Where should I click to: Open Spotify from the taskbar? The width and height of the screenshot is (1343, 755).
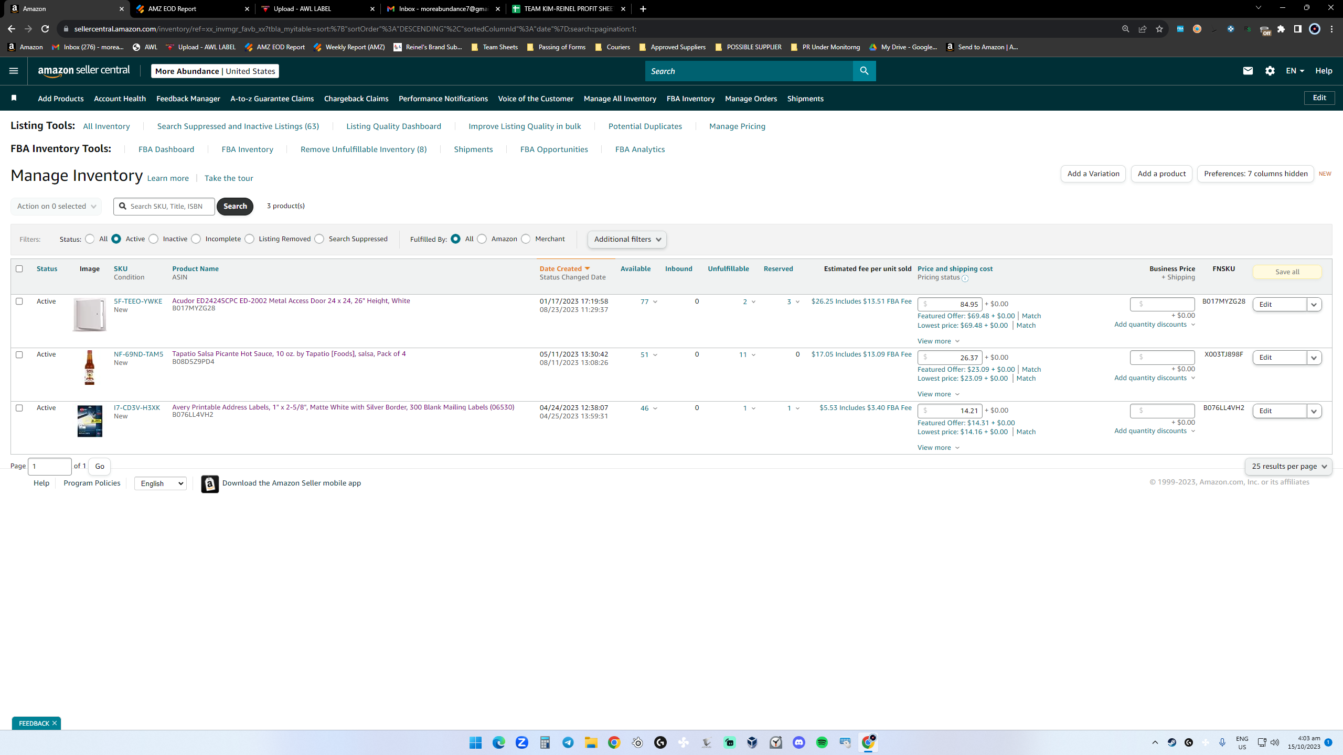(822, 742)
